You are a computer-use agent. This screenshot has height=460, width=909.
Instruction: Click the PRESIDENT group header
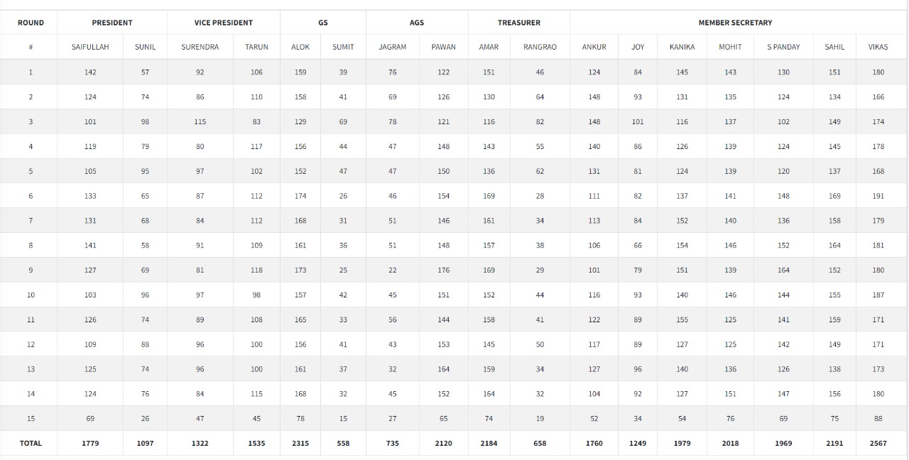tap(111, 23)
